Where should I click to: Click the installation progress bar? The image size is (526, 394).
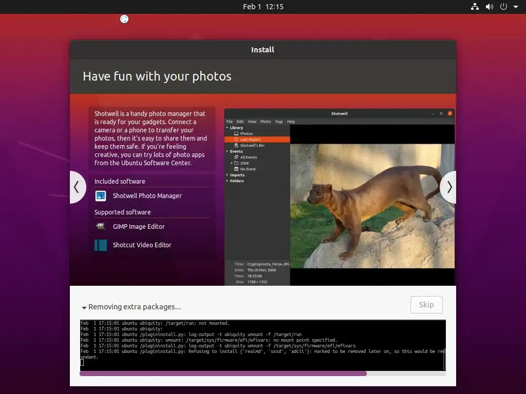click(262, 373)
